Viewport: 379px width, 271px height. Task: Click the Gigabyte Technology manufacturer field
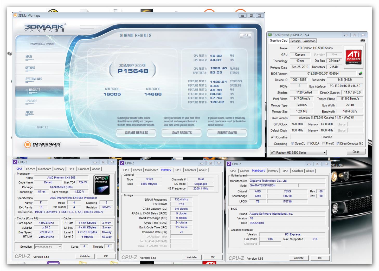click(287, 181)
